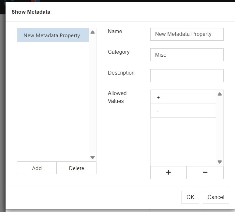Focus the Name text field
Viewport: 235px width, 212px height.
tap(187, 34)
